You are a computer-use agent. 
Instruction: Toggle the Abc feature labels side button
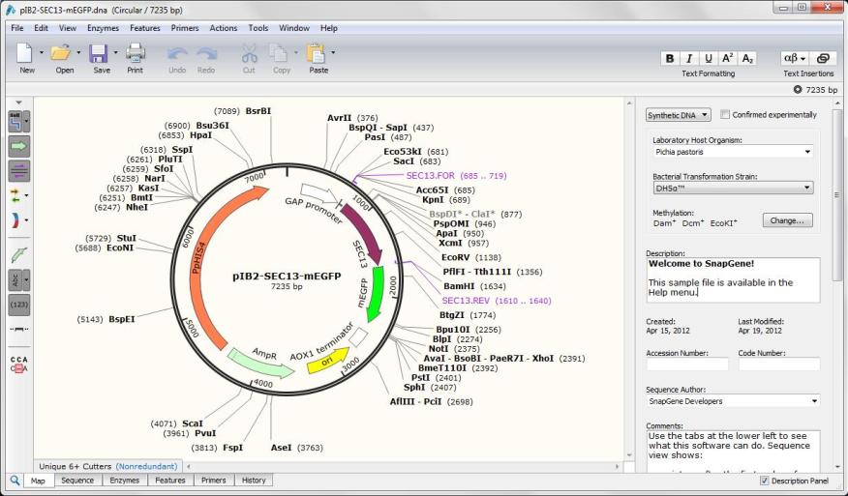coord(15,279)
